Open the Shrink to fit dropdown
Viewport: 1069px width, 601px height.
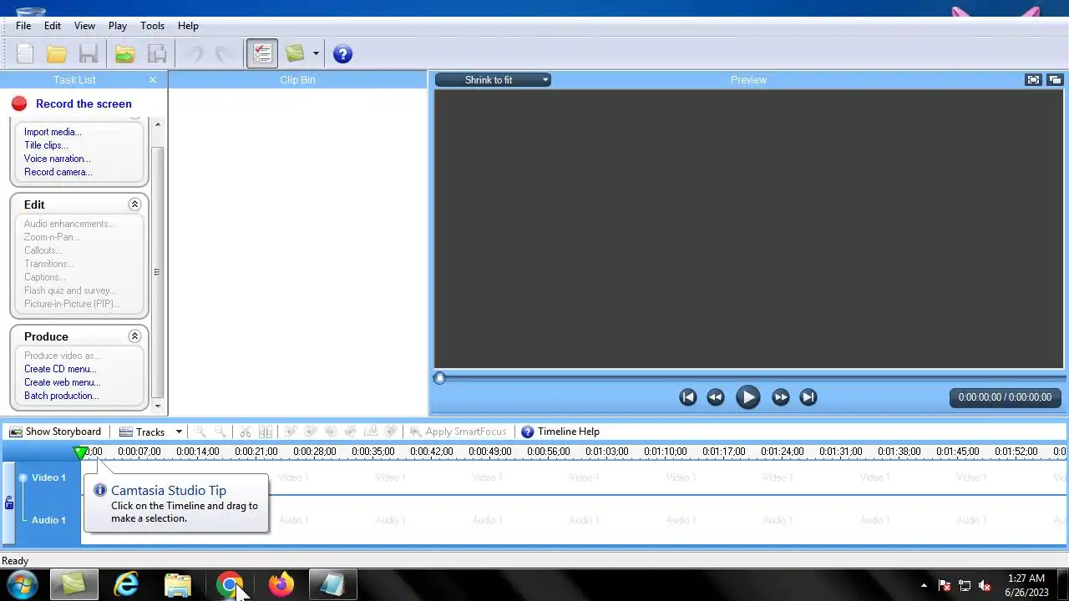(x=493, y=80)
